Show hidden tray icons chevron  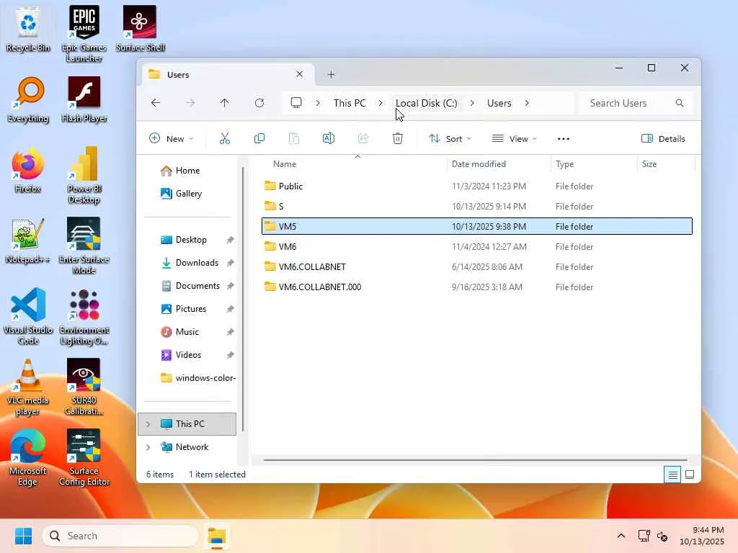(x=621, y=536)
